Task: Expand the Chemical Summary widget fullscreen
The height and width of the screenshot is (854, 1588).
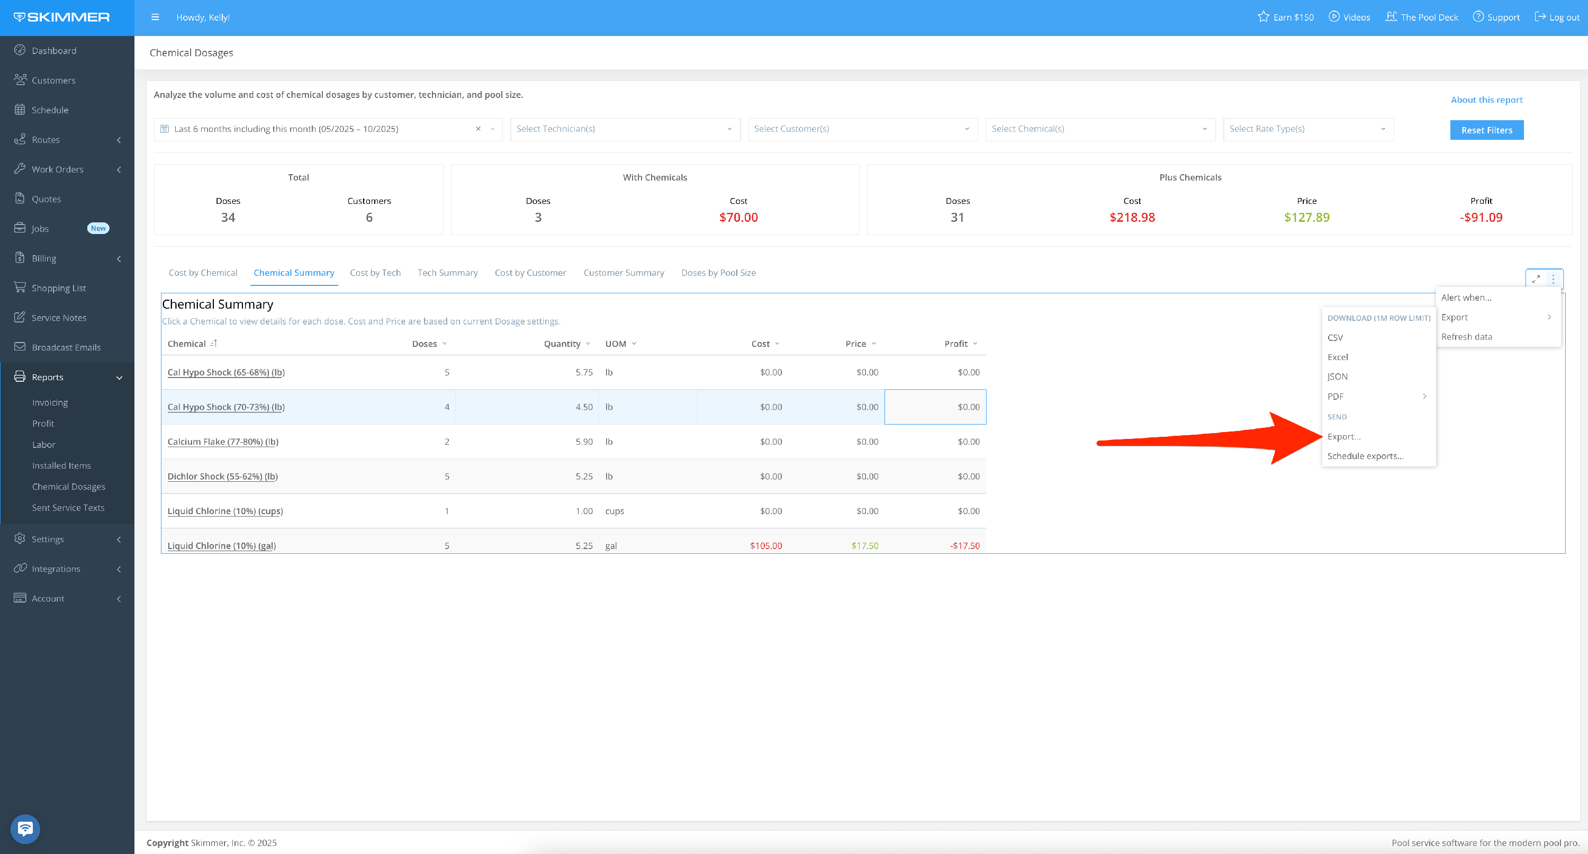Action: 1536,278
